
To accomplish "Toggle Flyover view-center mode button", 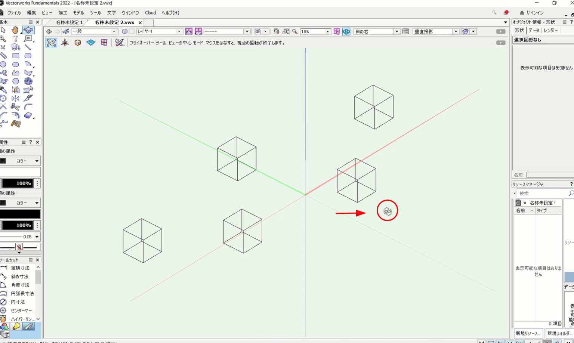I will pos(52,43).
